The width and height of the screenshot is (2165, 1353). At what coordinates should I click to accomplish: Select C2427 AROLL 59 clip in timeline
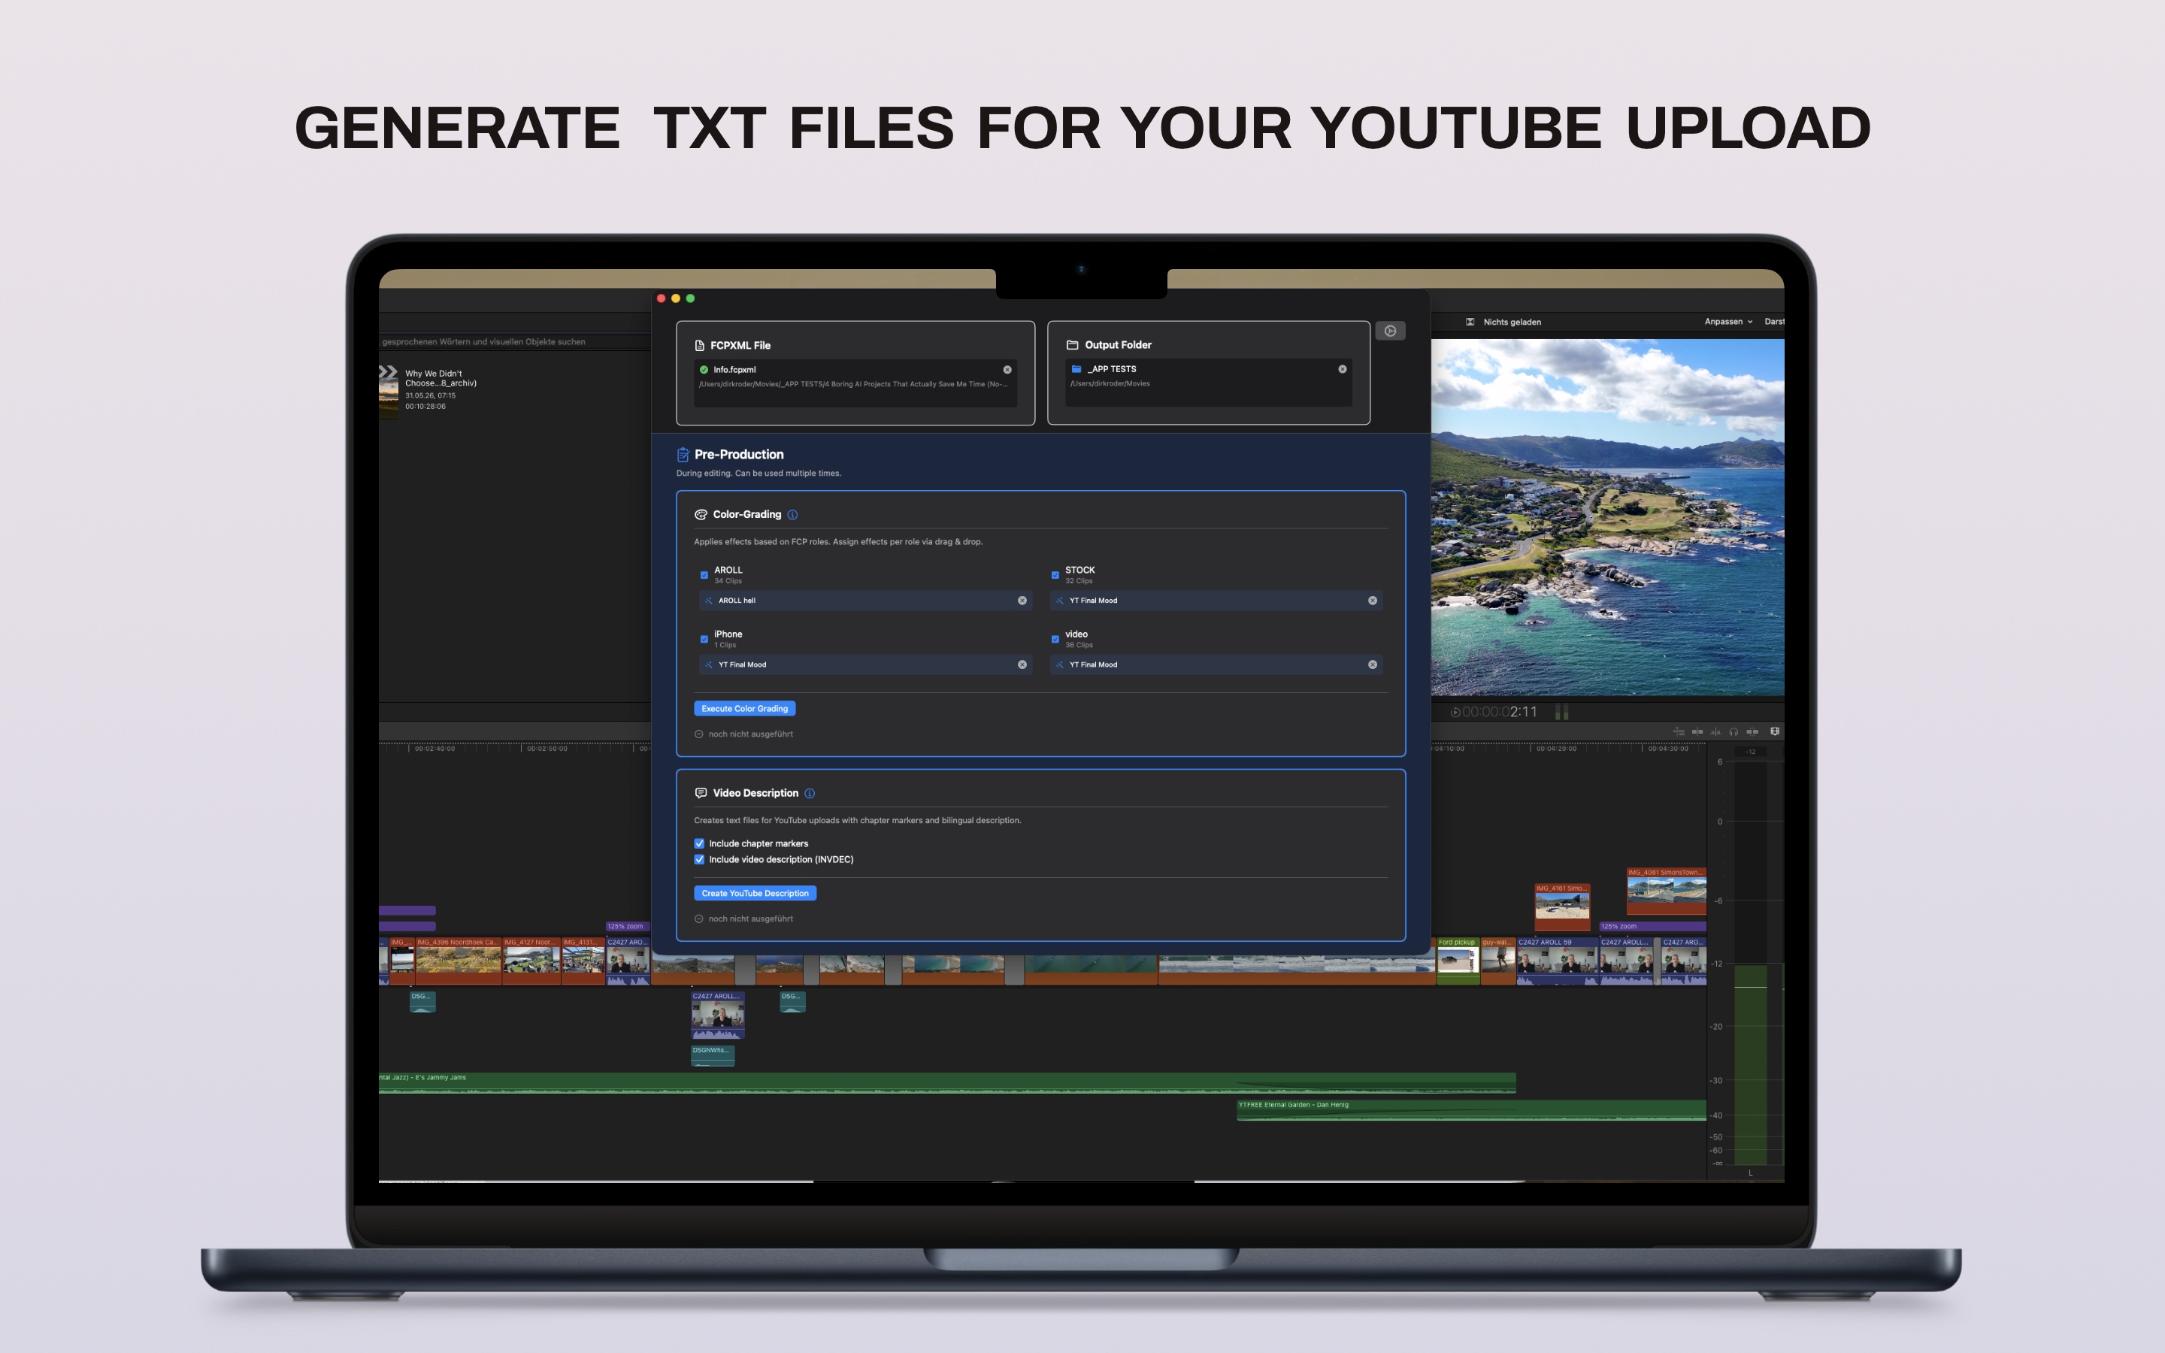[x=1557, y=961]
